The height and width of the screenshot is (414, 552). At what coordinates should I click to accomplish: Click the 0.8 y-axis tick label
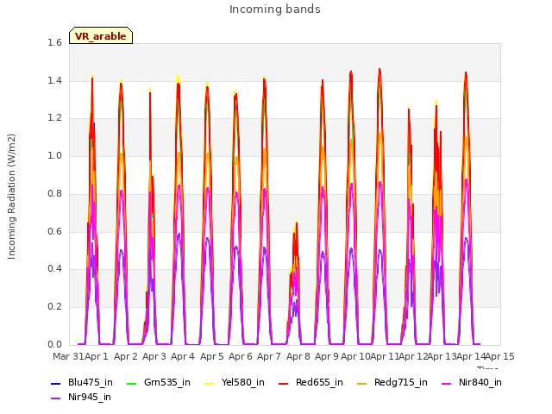(54, 193)
